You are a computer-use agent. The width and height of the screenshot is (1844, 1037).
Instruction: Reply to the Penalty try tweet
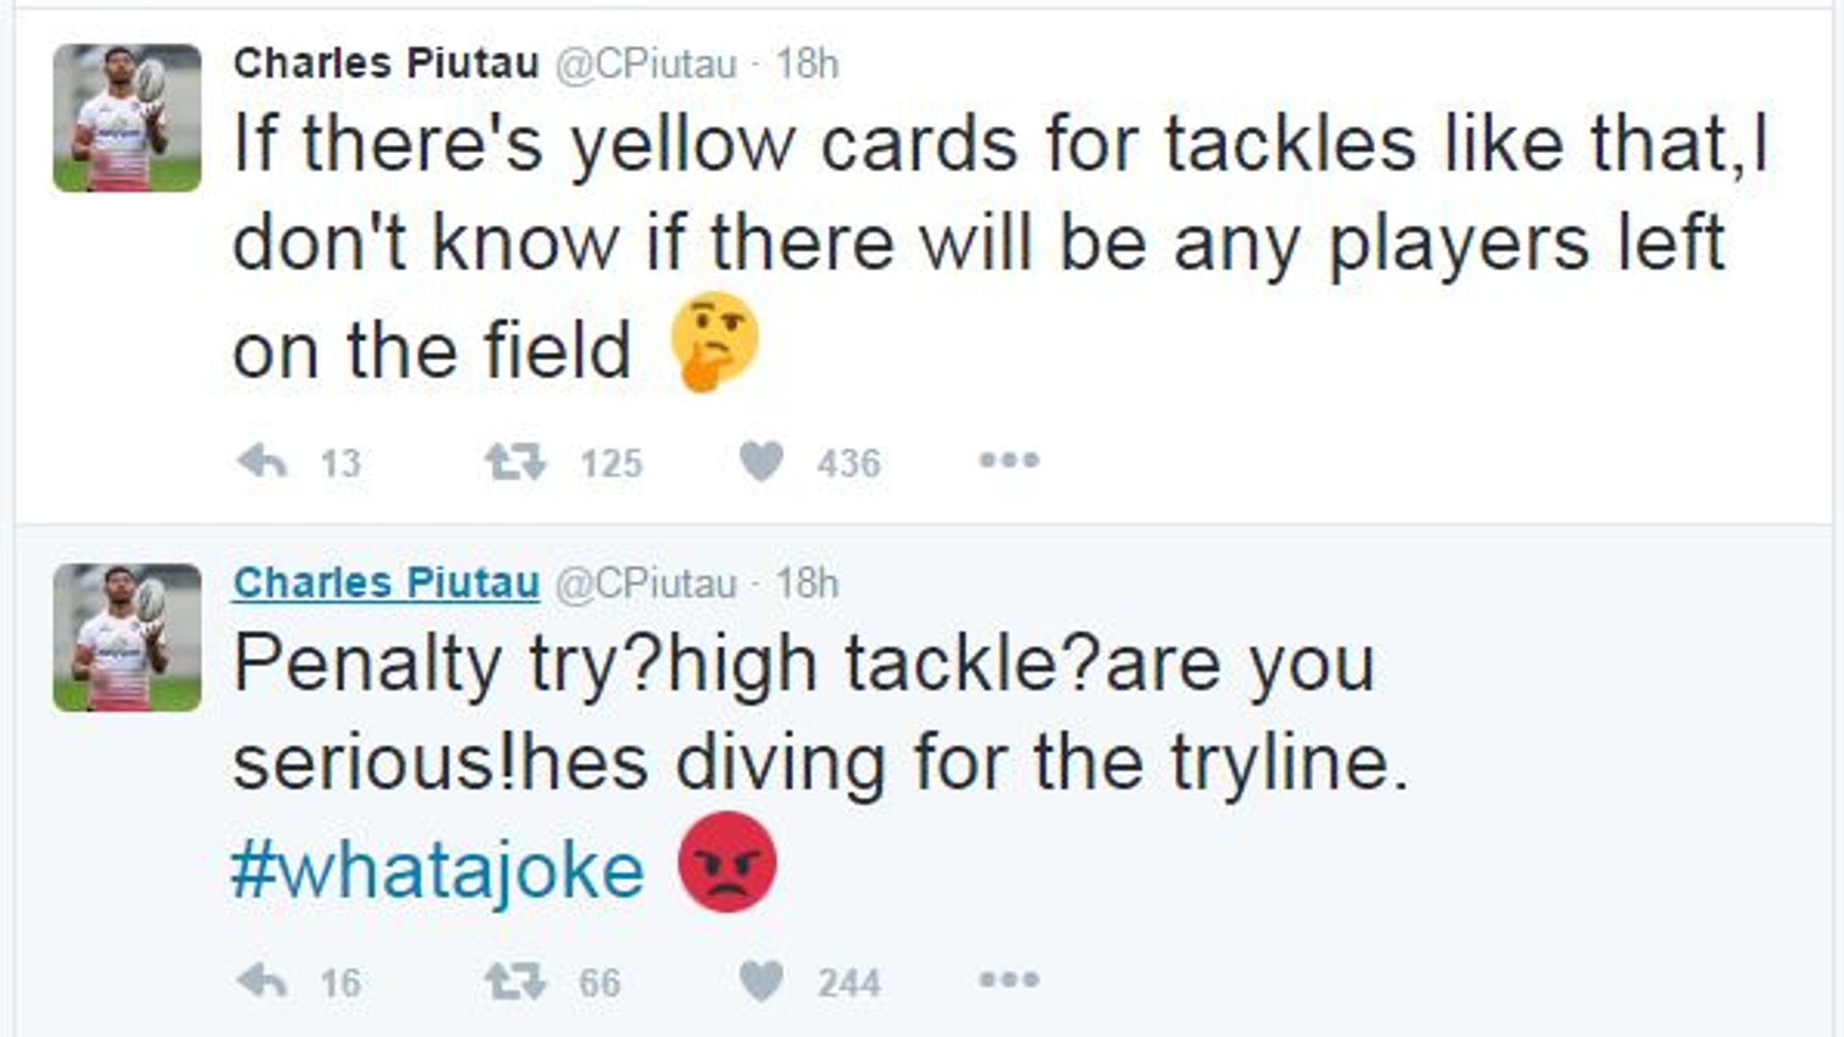click(x=262, y=981)
